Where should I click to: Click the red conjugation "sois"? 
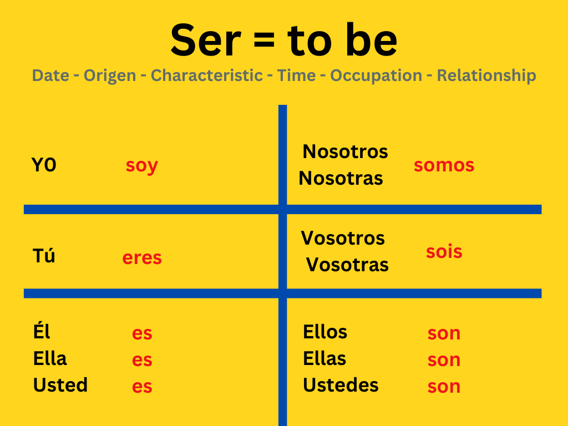click(444, 252)
